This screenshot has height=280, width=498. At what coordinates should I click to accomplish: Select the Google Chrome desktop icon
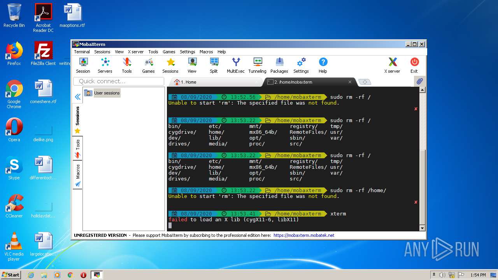(x=14, y=94)
